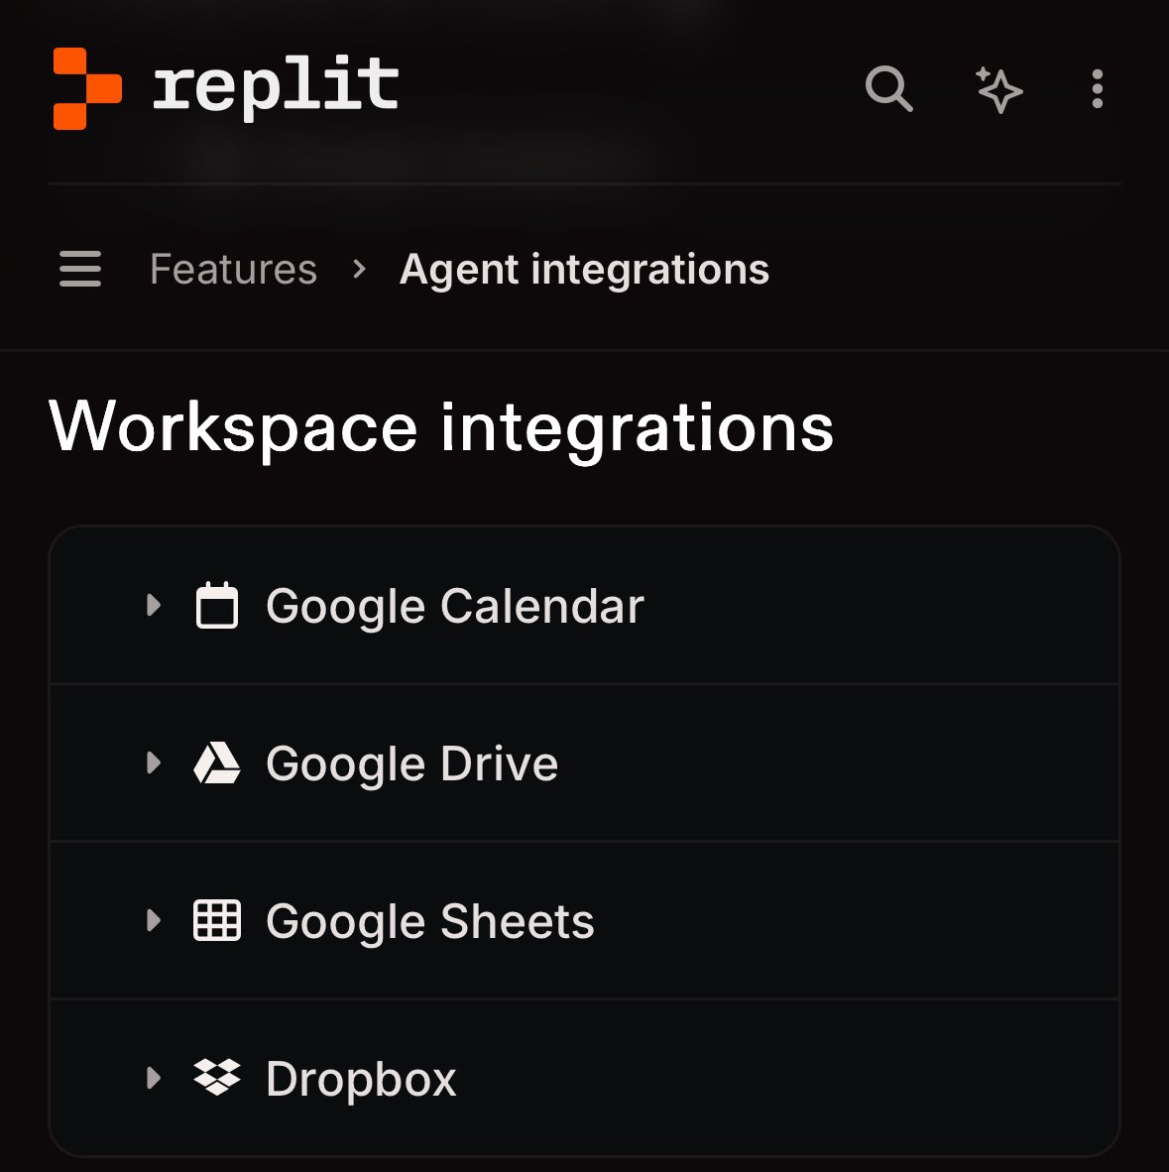This screenshot has width=1169, height=1172.
Task: Click the Agent integrations breadcrumb
Action: point(584,269)
